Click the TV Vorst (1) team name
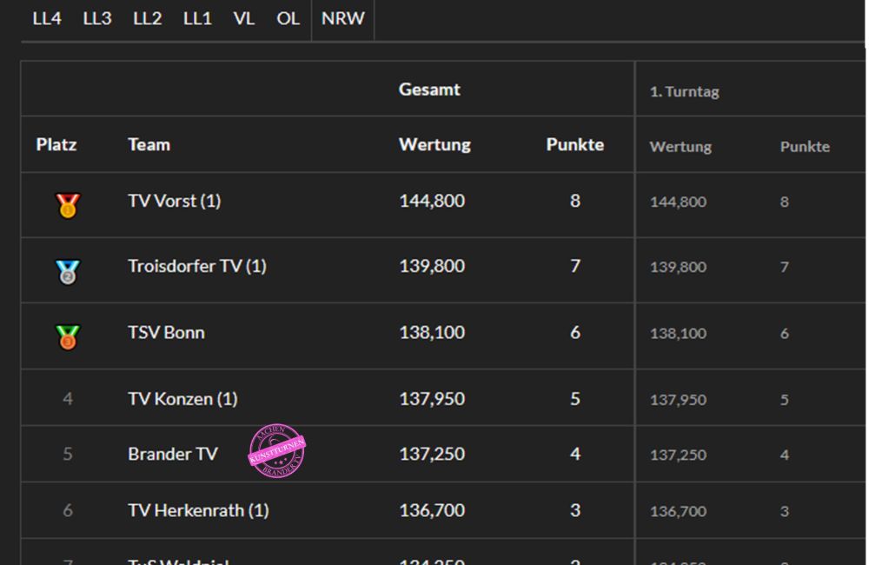Image resolution: width=869 pixels, height=565 pixels. pos(174,201)
